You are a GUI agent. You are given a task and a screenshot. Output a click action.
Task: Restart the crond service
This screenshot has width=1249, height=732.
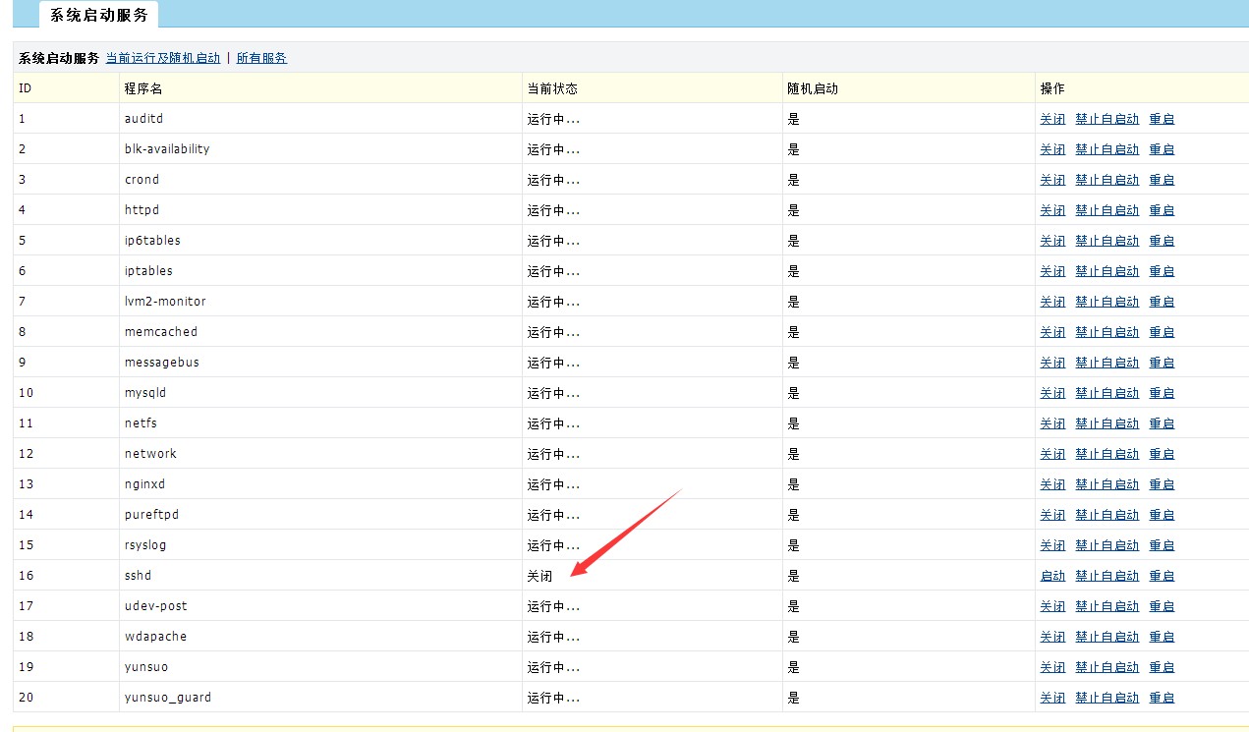[1162, 180]
